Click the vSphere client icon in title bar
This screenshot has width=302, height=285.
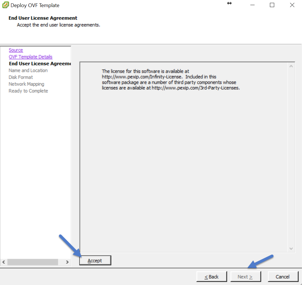click(x=5, y=5)
